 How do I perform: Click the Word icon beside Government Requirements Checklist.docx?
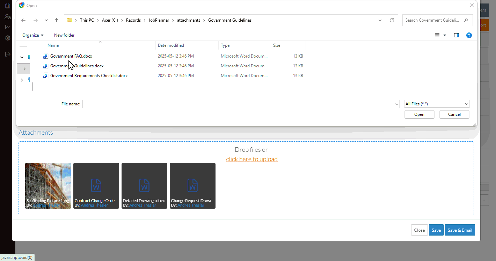45,76
